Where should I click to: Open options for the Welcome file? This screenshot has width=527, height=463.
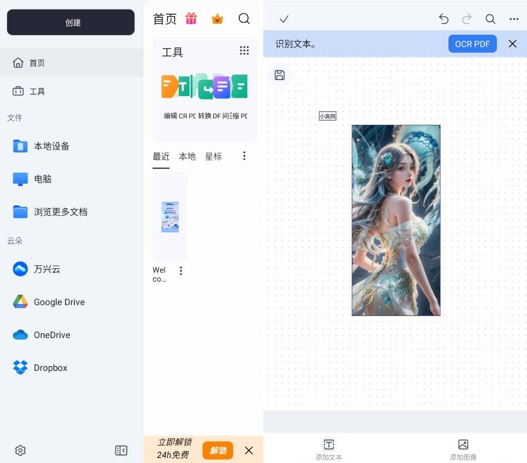pos(181,271)
